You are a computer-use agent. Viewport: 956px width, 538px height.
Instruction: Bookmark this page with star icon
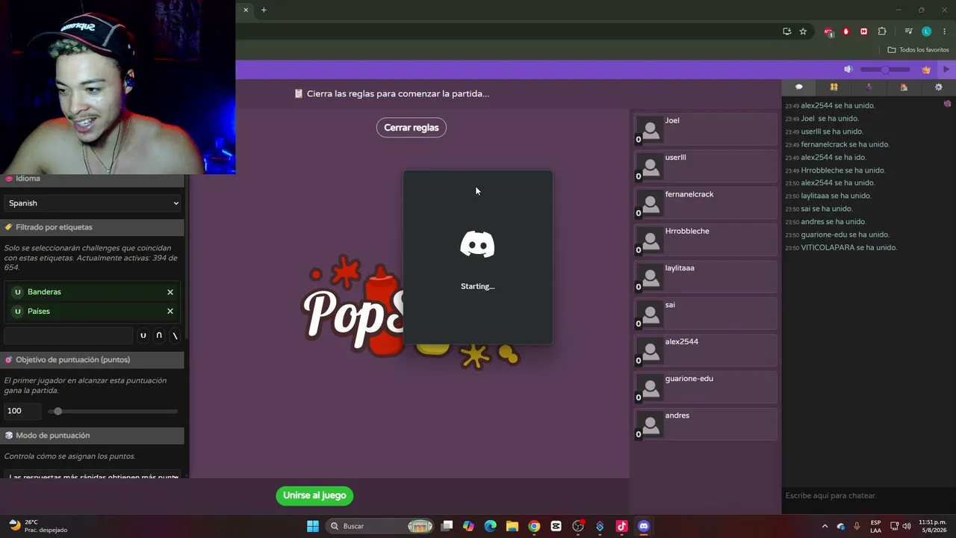tap(803, 31)
